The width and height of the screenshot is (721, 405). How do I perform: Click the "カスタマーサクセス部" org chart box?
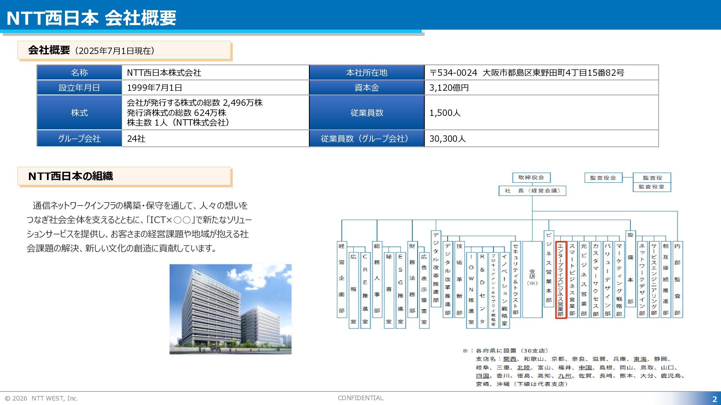pos(596,279)
